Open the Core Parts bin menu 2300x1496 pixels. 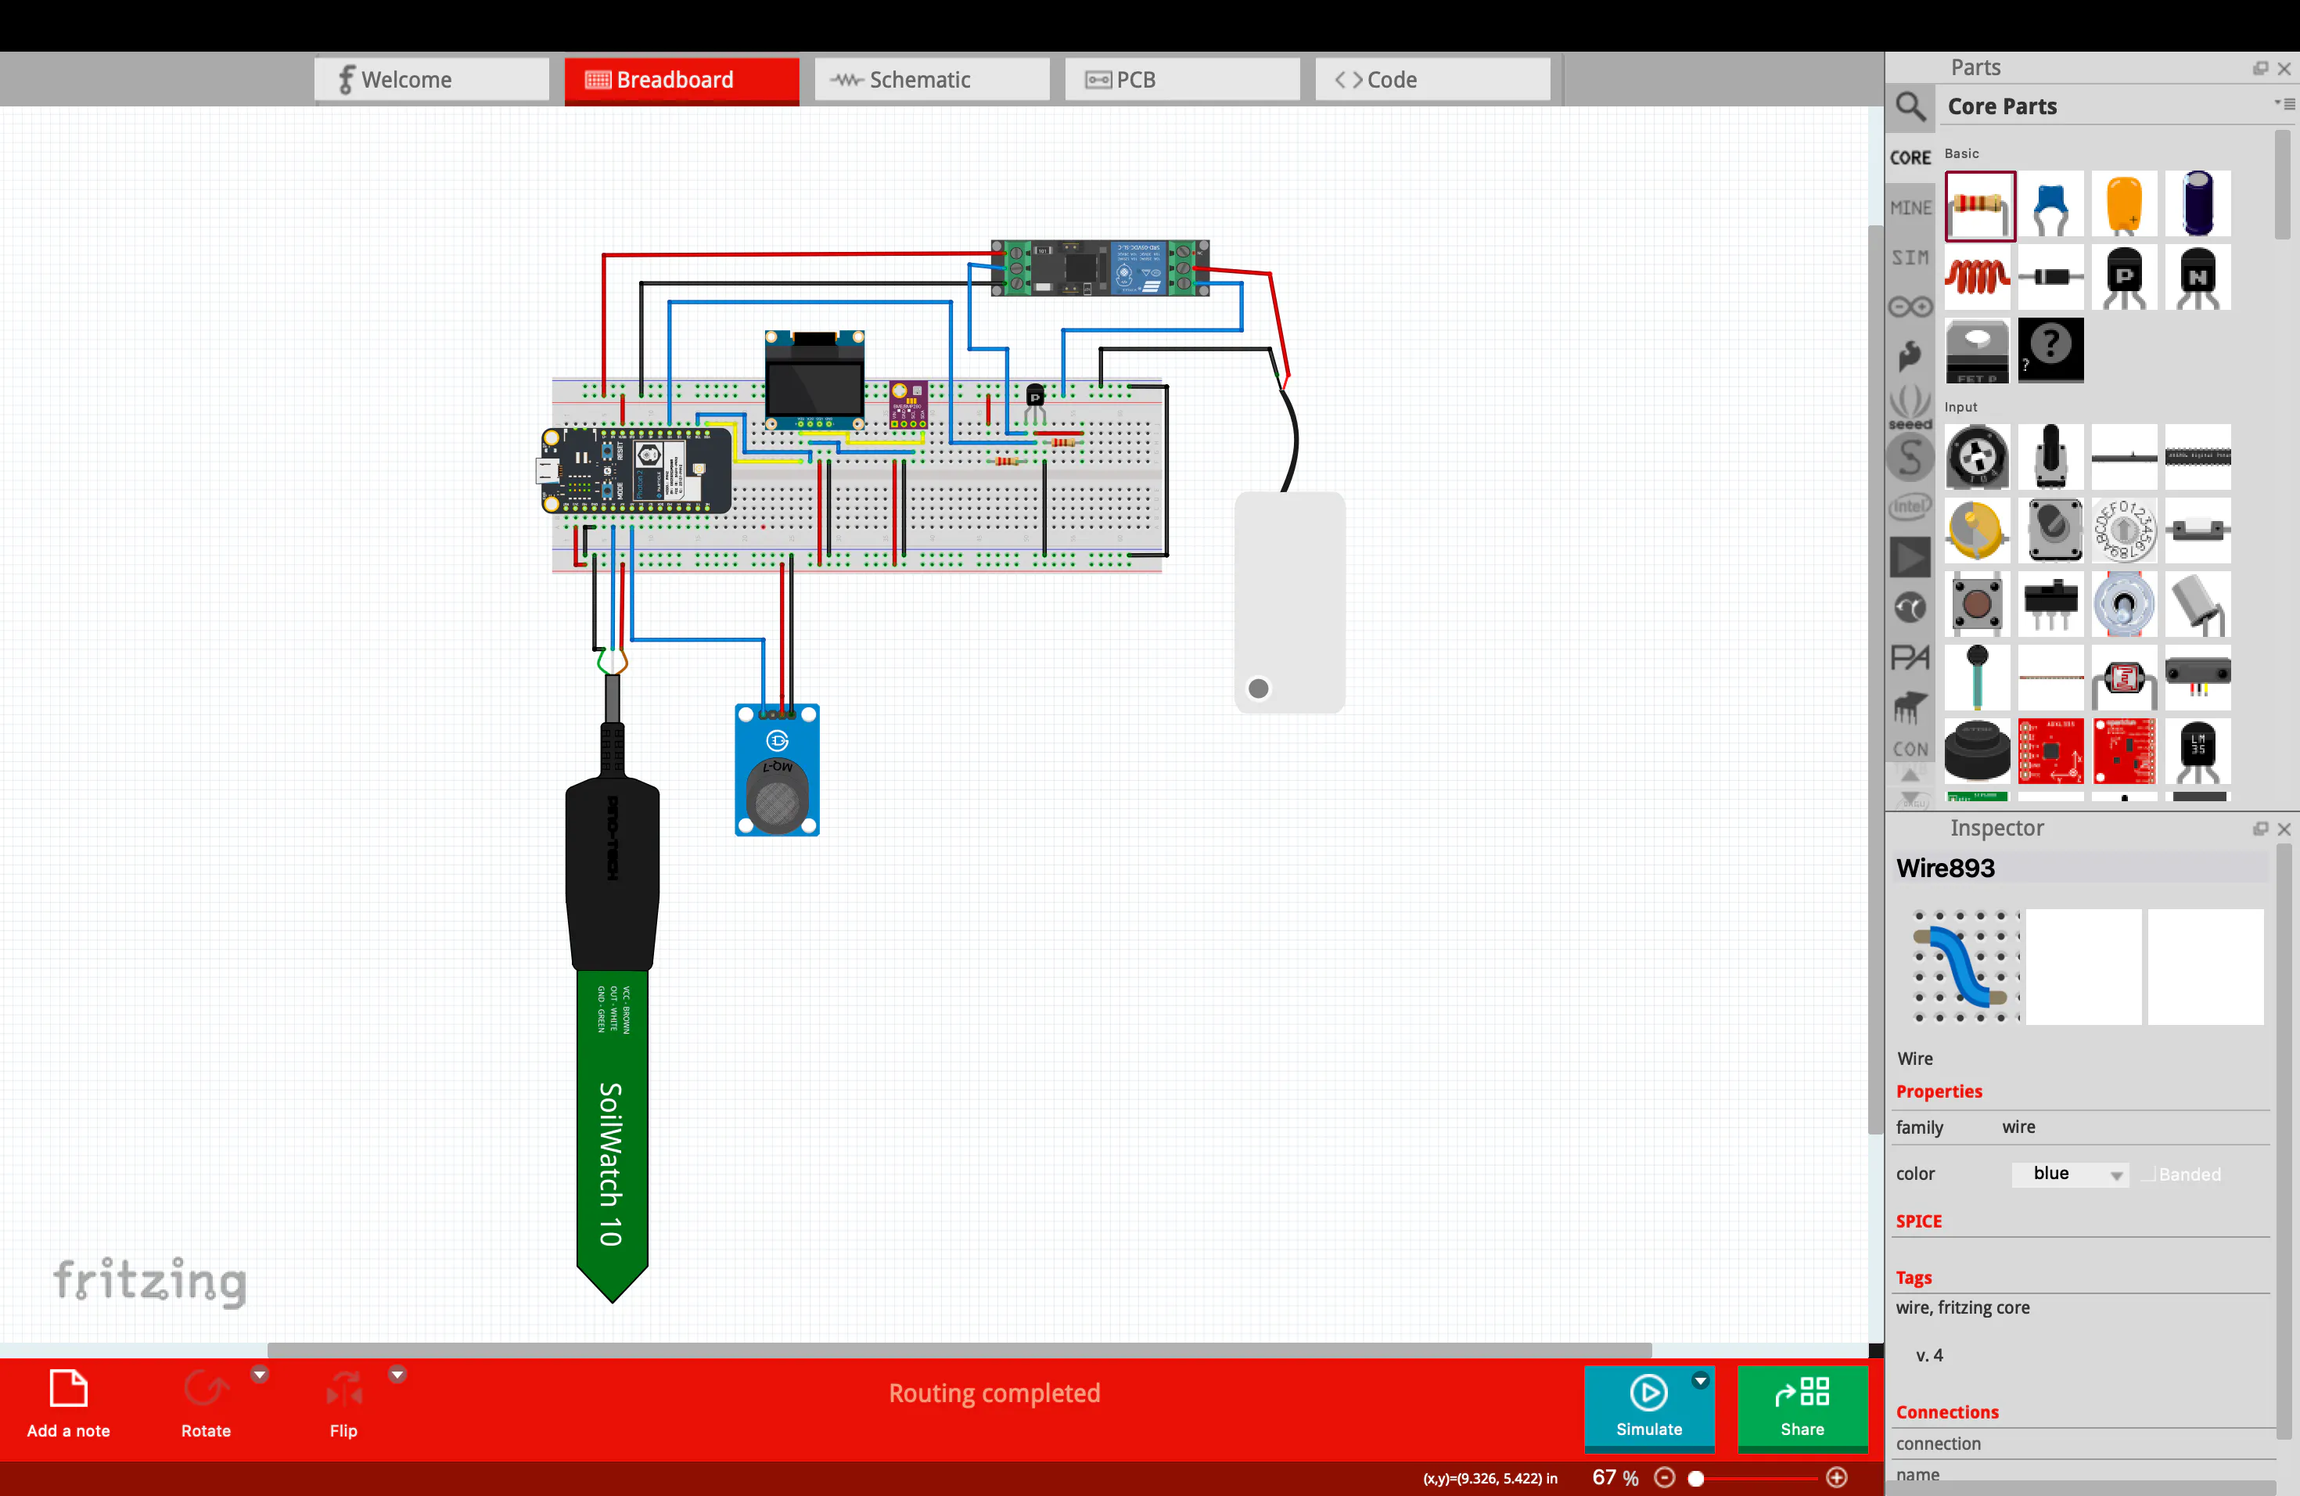point(2284,103)
